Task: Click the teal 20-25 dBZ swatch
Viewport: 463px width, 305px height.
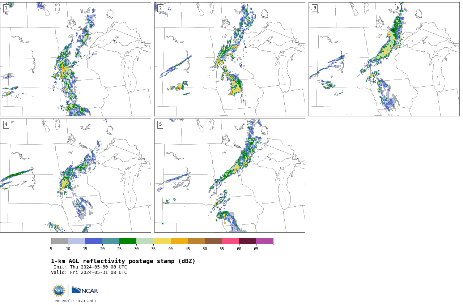Action: tap(111, 241)
